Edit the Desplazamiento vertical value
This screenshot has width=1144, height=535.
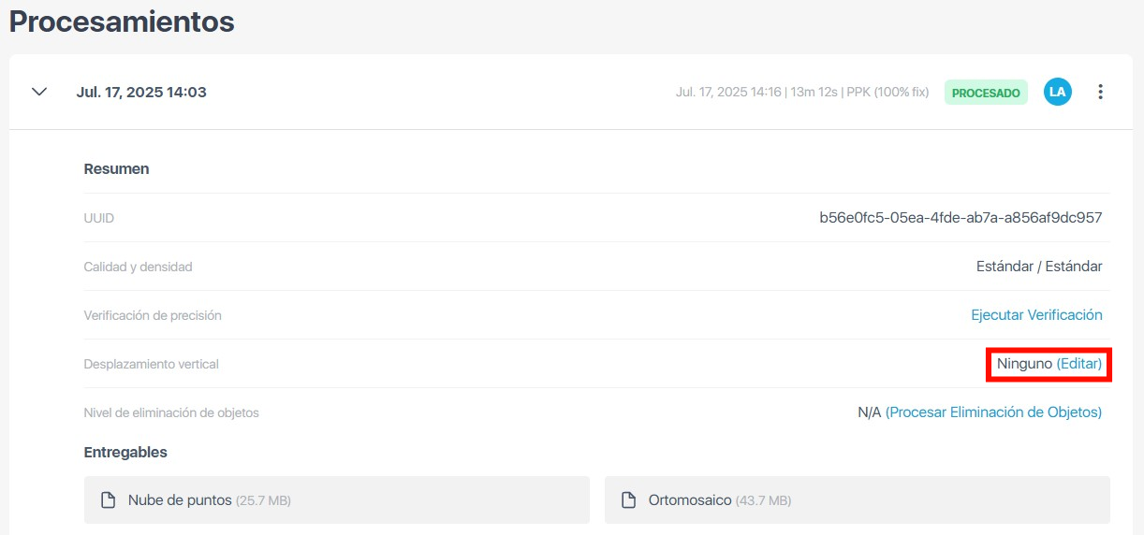coord(1079,364)
